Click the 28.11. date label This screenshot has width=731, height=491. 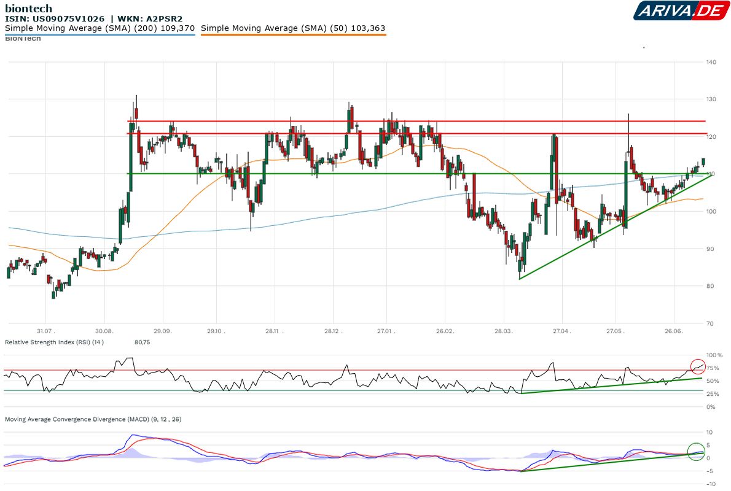pyautogui.click(x=275, y=331)
